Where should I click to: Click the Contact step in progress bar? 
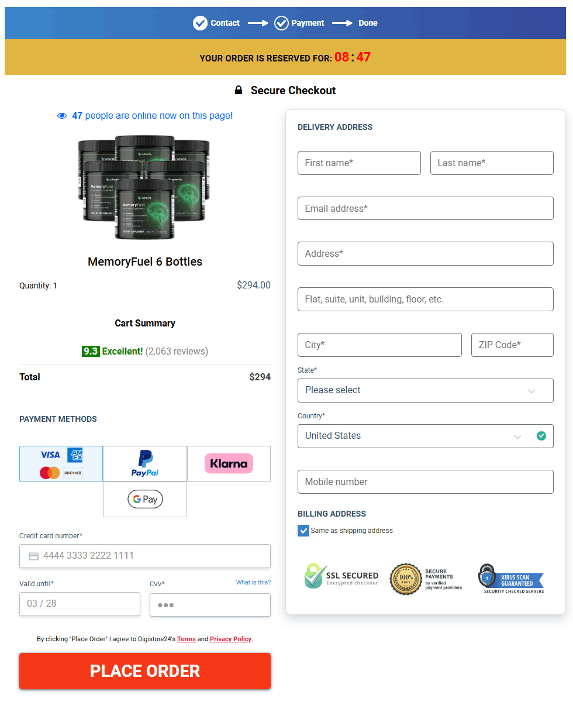click(x=216, y=23)
